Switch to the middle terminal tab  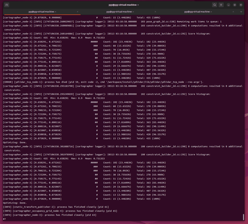[120, 12]
